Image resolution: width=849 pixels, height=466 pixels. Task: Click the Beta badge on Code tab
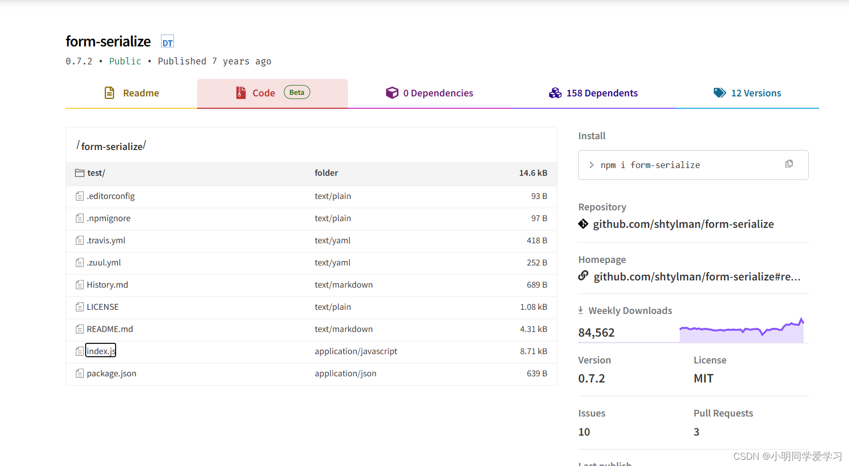point(297,92)
